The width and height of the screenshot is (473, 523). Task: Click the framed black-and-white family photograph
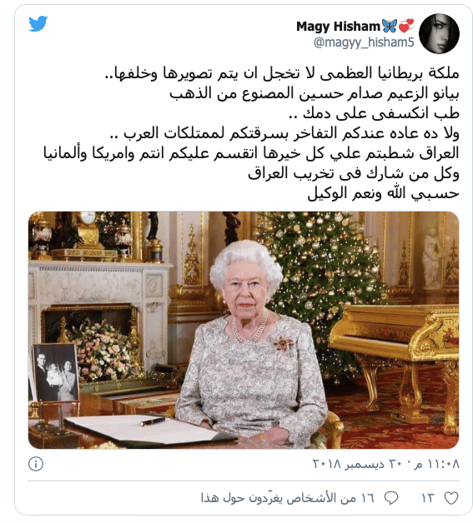[x=55, y=372]
